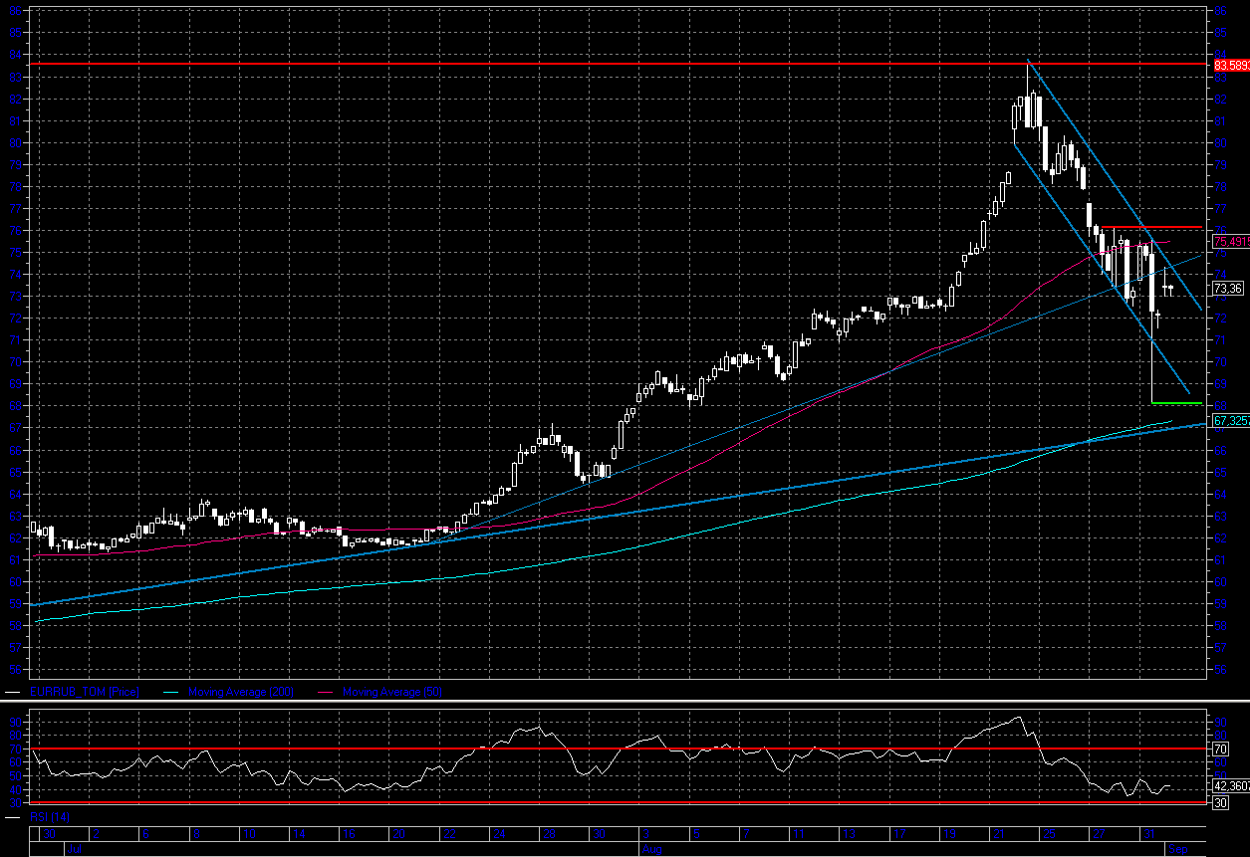1250x857 pixels.
Task: Click the cyan Moving Average (200) legend swatch
Action: coord(169,692)
